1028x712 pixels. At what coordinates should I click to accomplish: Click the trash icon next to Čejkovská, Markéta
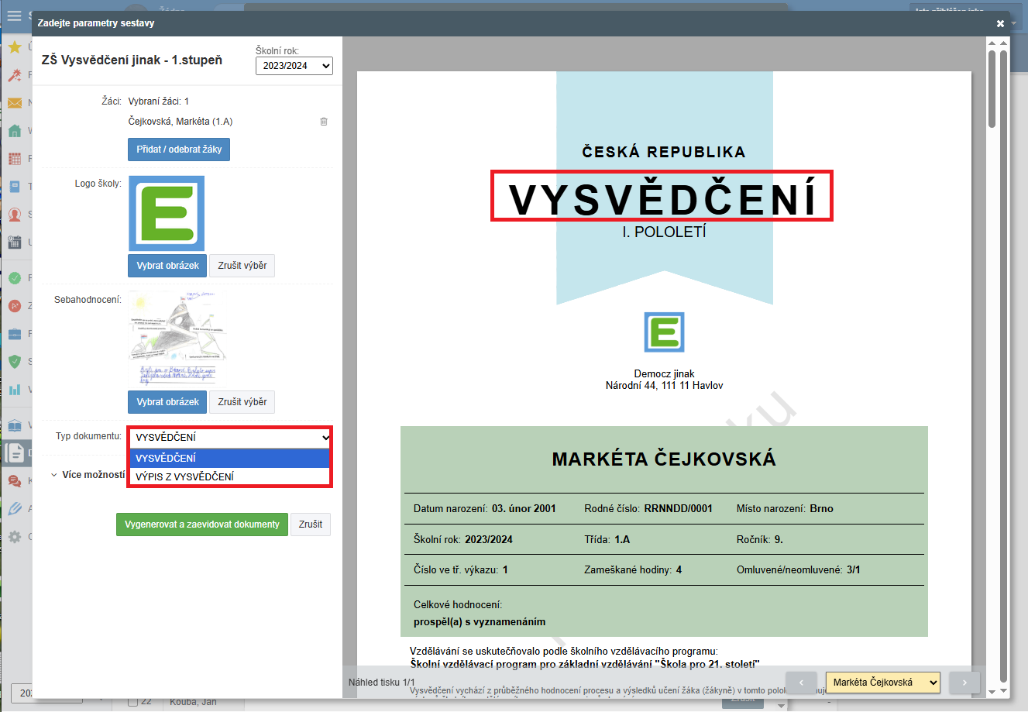[324, 122]
